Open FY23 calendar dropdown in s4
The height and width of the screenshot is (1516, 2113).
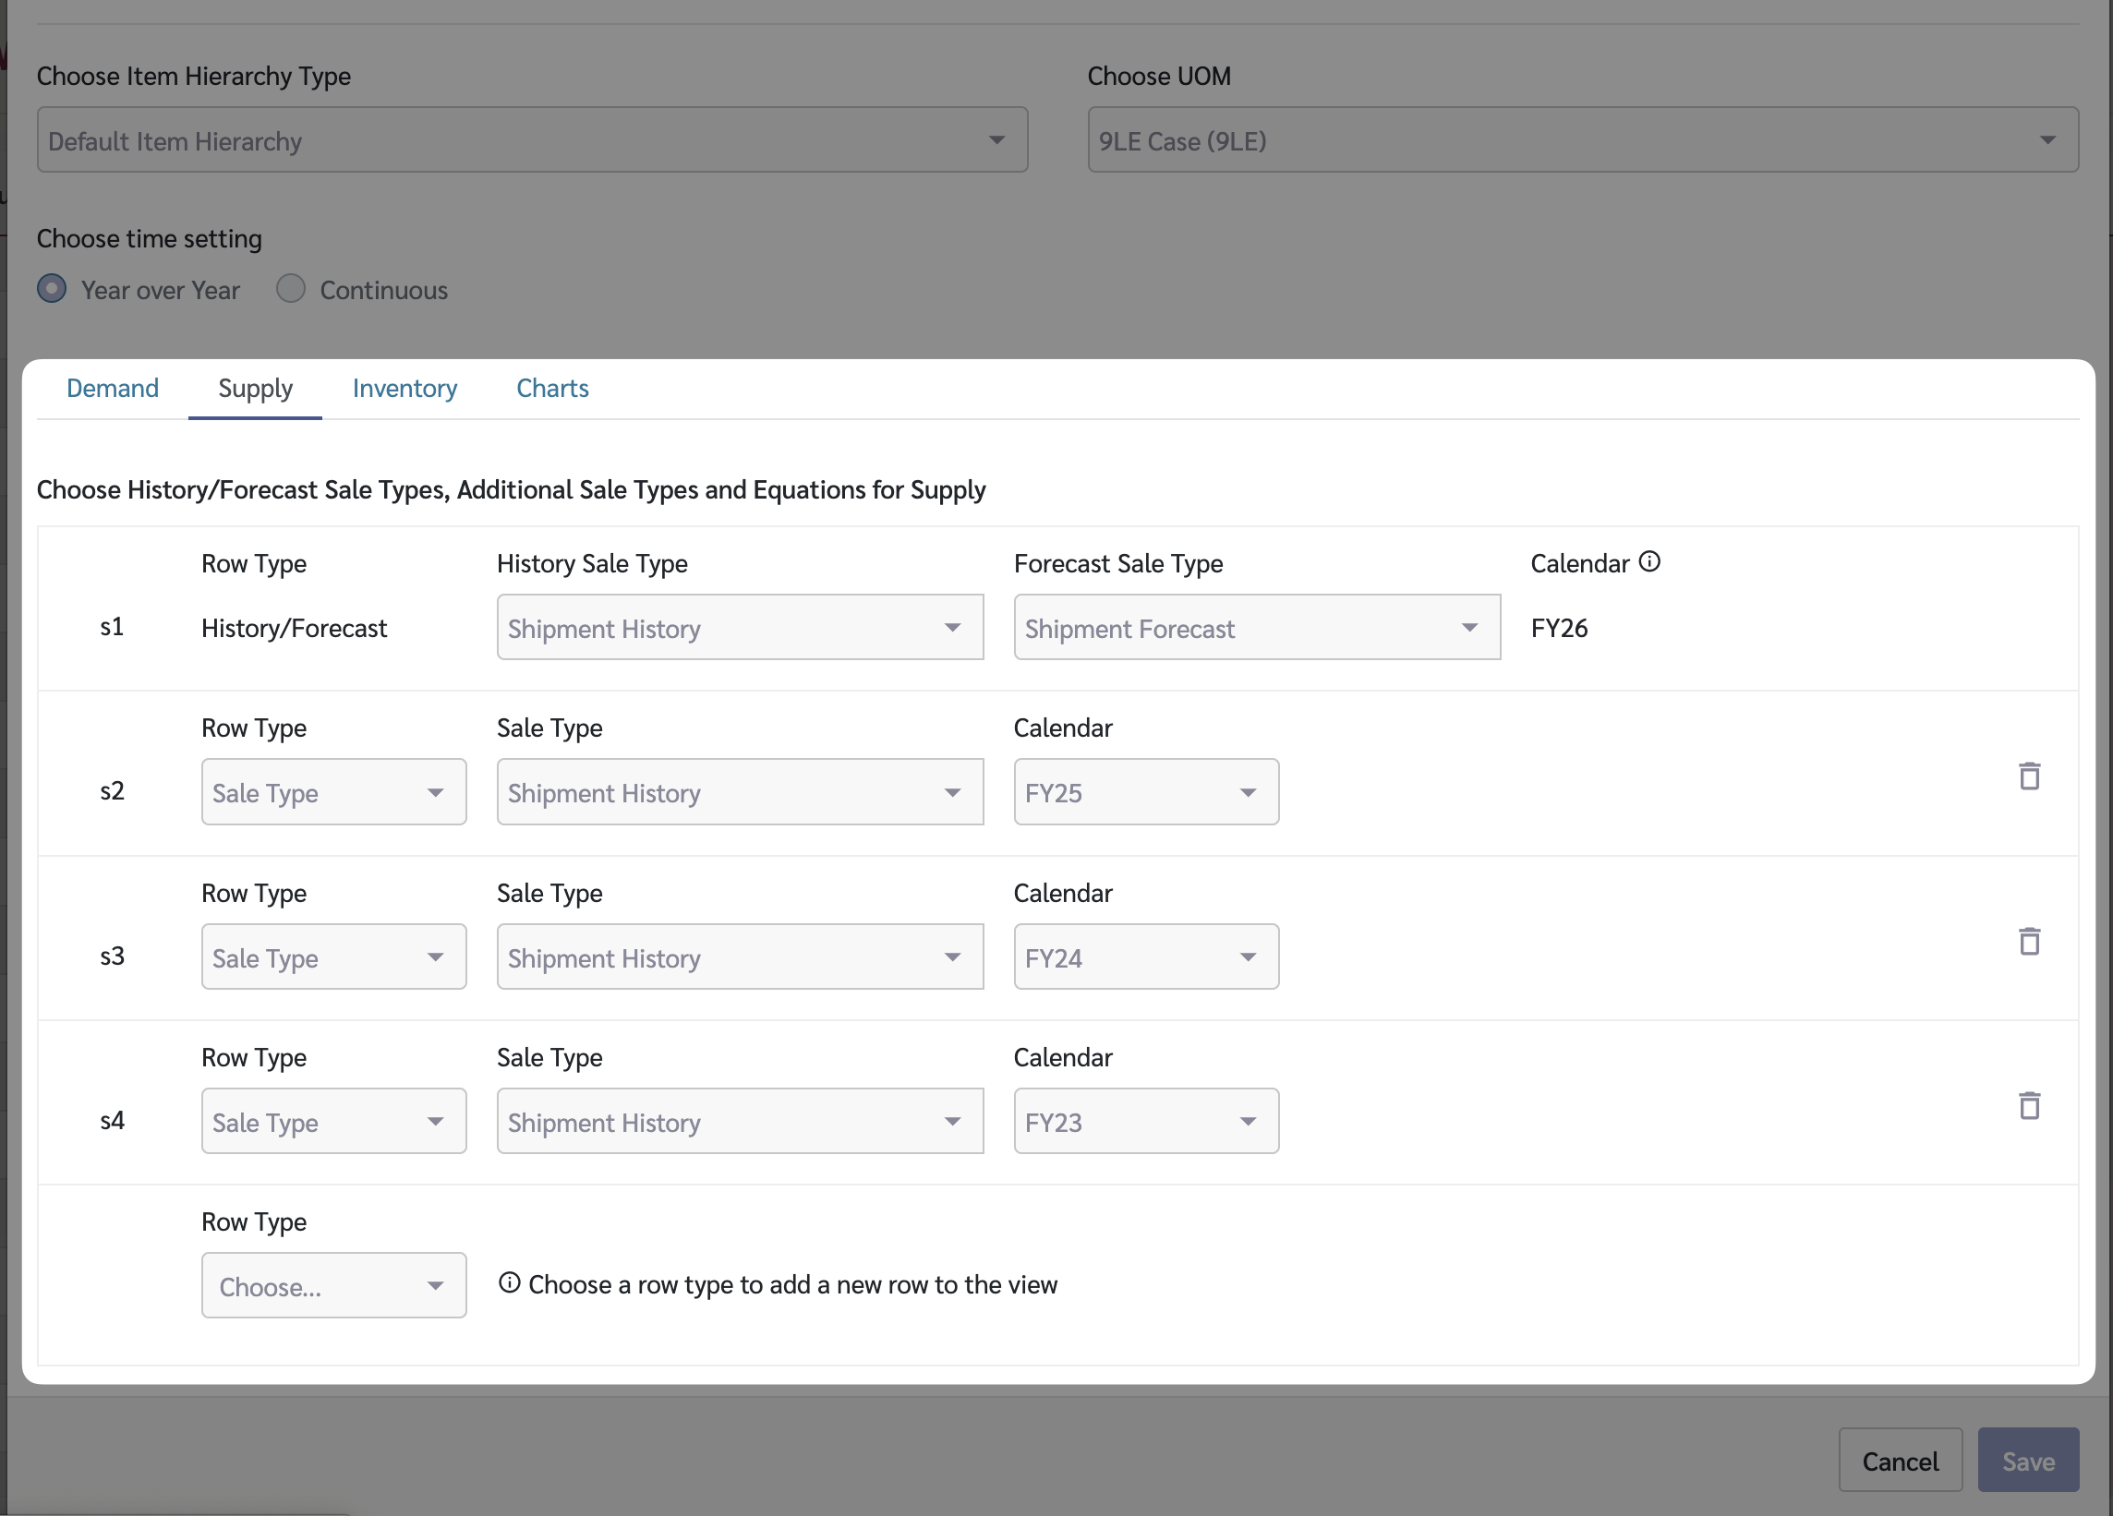[x=1145, y=1122]
